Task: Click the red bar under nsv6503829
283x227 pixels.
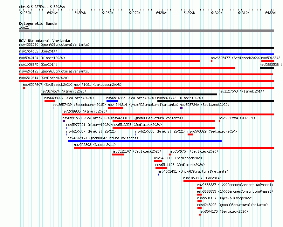Action: [190, 134]
